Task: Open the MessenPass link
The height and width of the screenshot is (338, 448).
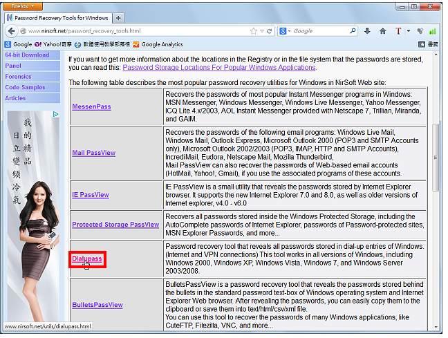Action: coord(91,106)
